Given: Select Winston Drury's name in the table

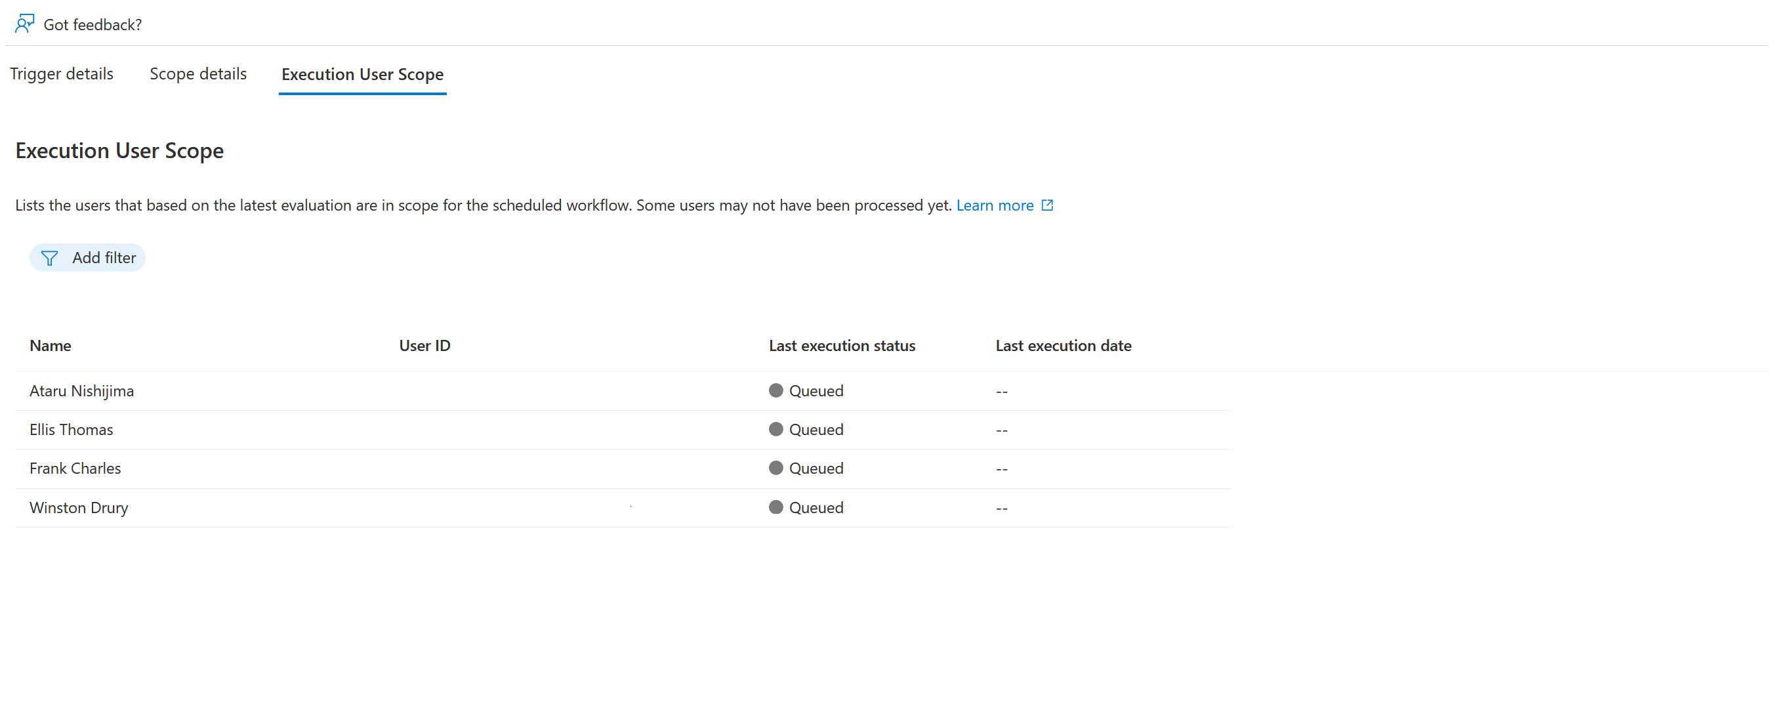Looking at the screenshot, I should (78, 507).
